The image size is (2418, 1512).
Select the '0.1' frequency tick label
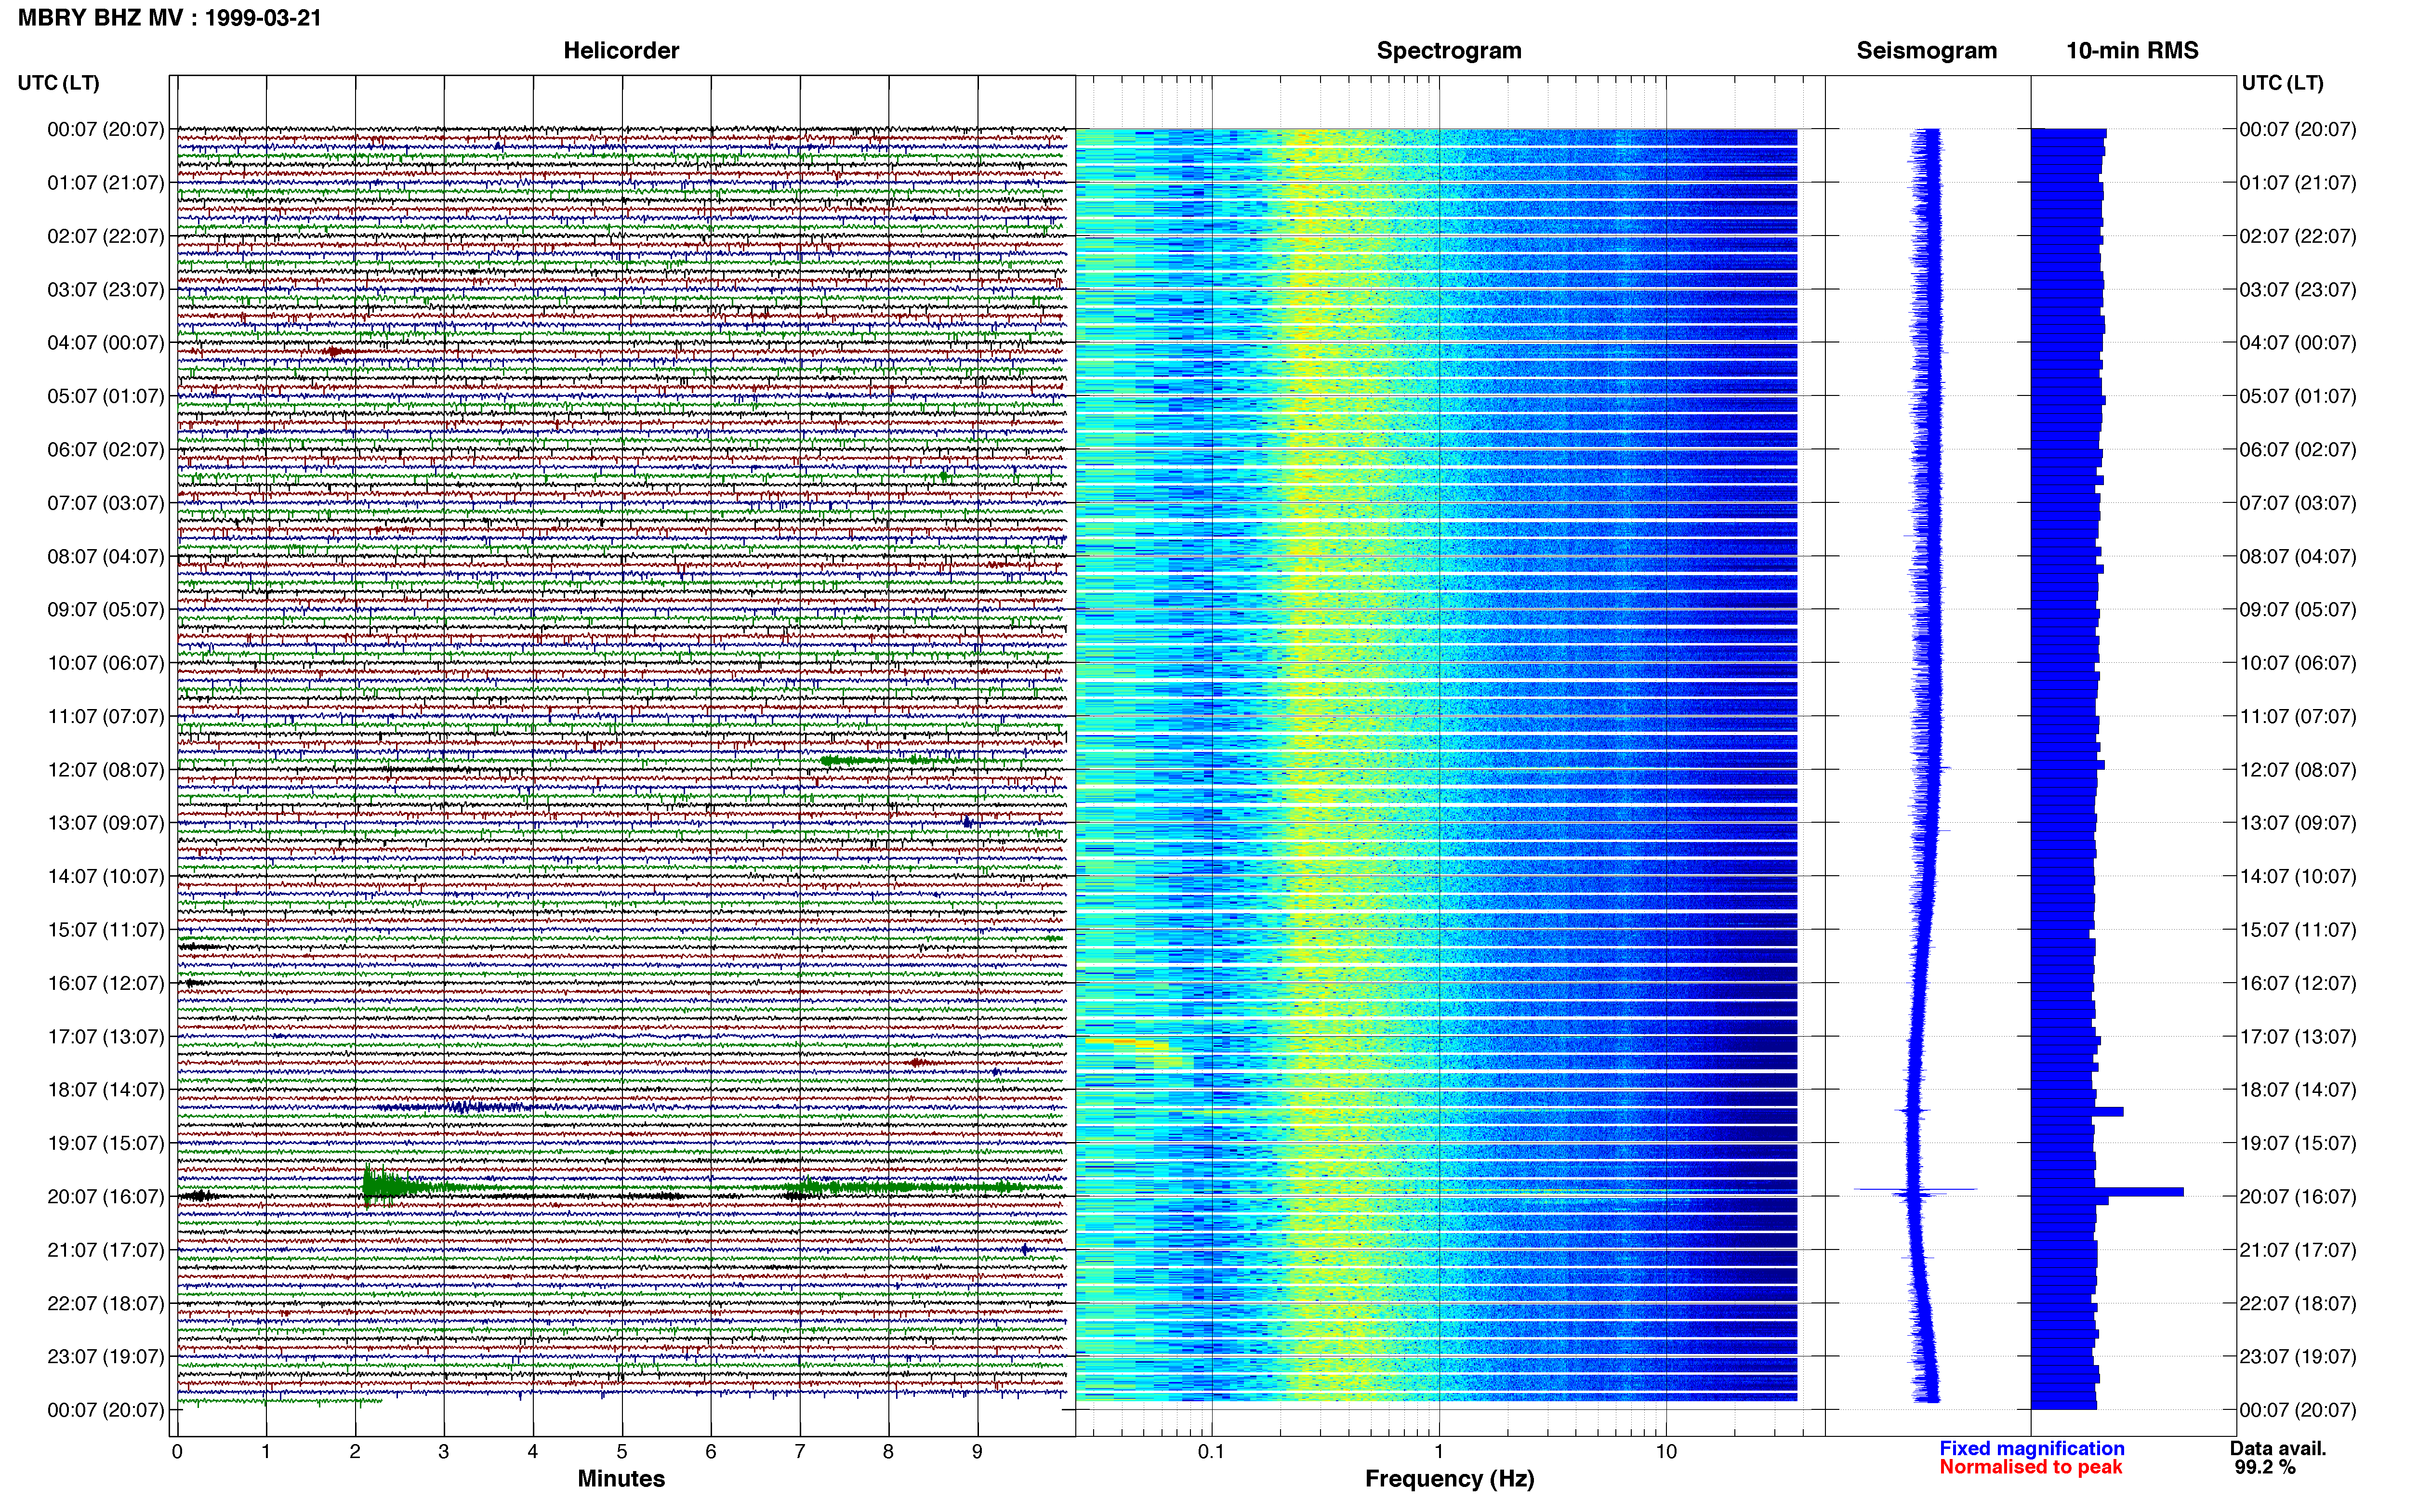[x=1211, y=1452]
